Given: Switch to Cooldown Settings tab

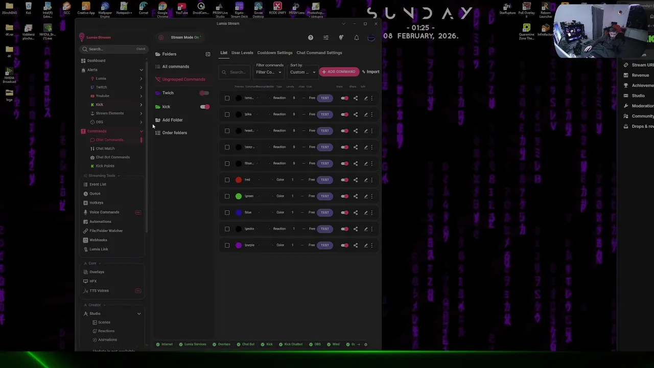Looking at the screenshot, I should coord(275,53).
